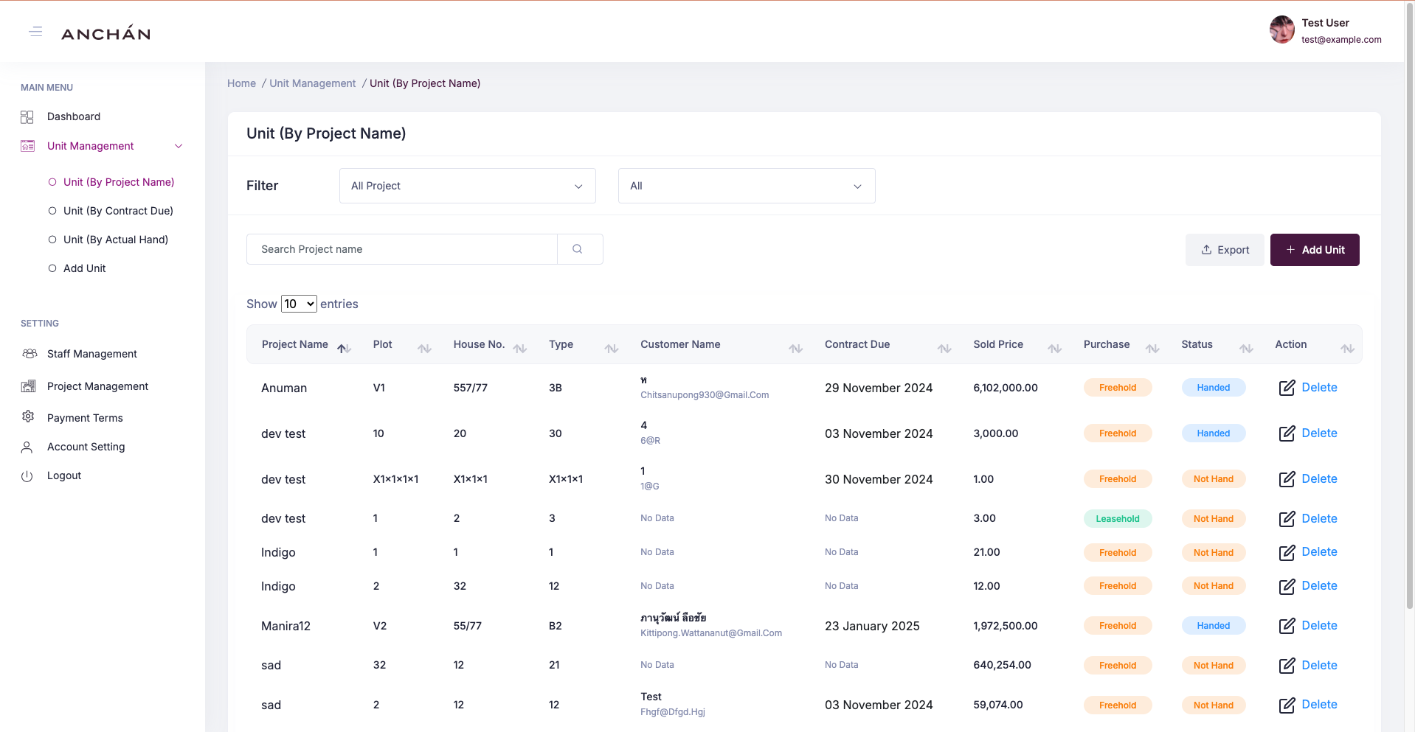Collapse the Unit Management menu chevron

click(x=179, y=146)
